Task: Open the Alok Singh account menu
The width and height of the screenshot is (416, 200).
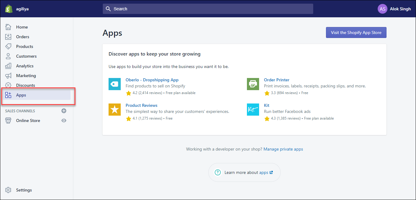Action: [394, 8]
